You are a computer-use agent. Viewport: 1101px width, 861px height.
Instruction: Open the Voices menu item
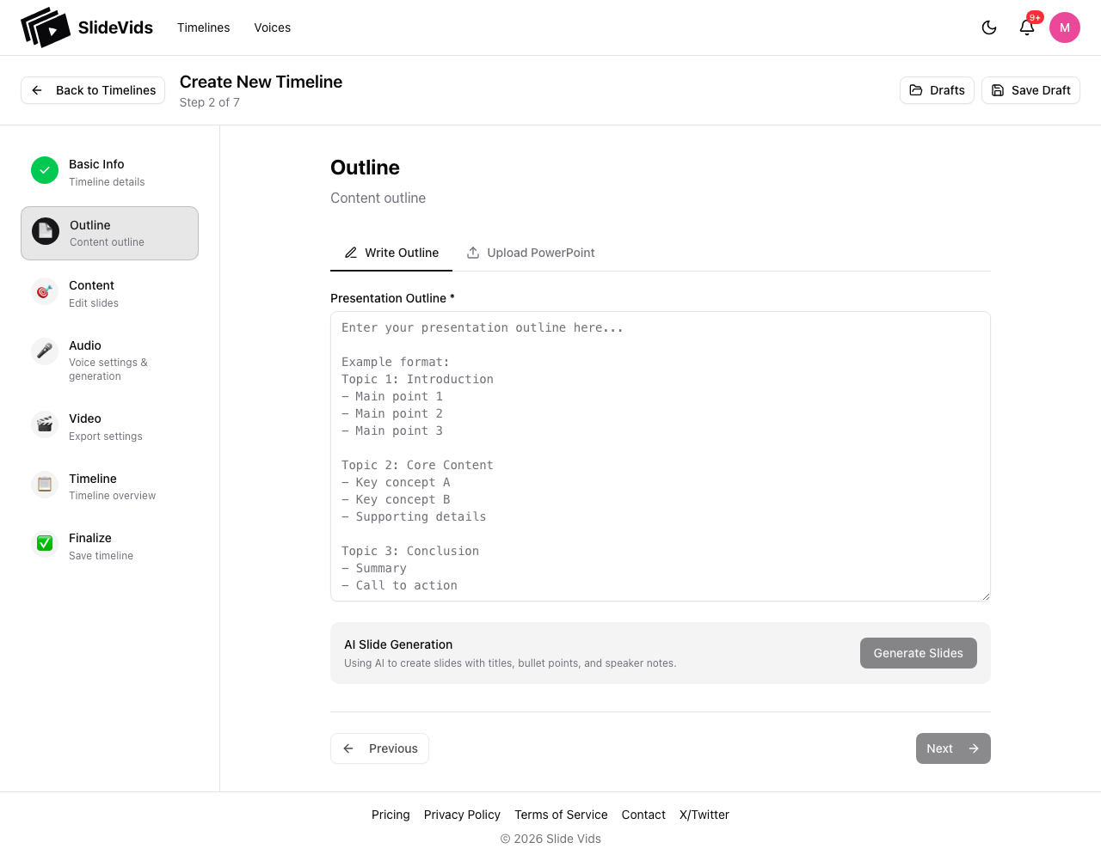tap(273, 27)
